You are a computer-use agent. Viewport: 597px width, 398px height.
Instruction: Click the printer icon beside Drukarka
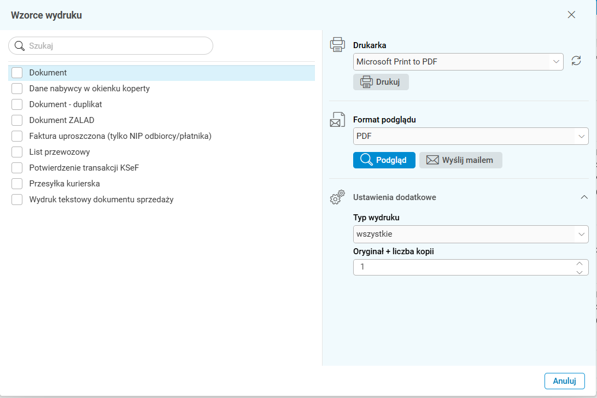click(x=338, y=45)
